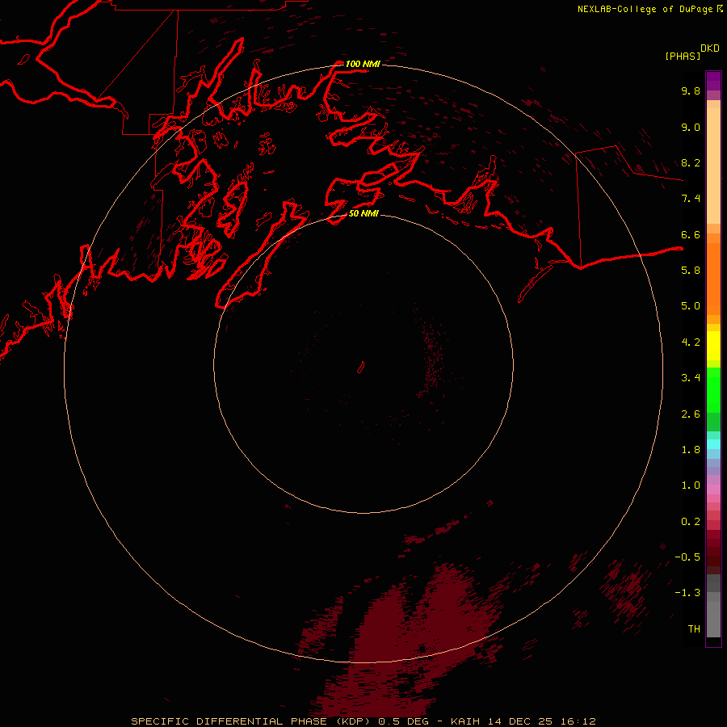Click the 0.2 scale value

[691, 522]
